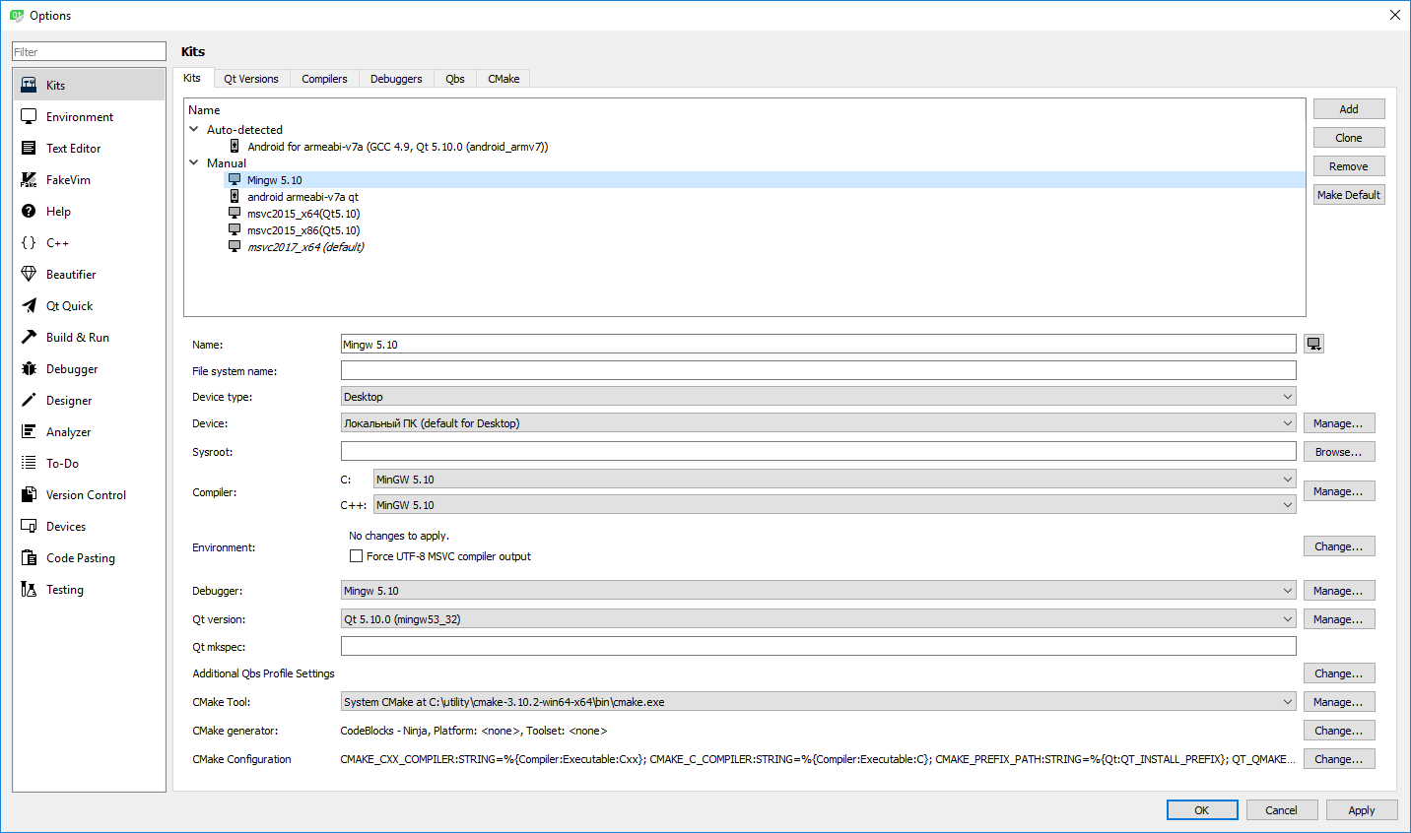Open Version Control settings icon
The image size is (1411, 833).
point(29,495)
